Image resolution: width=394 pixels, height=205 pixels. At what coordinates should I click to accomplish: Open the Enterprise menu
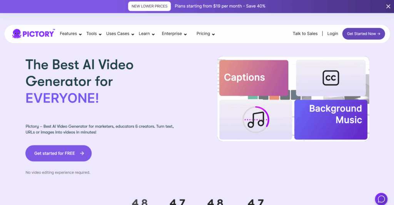(172, 34)
